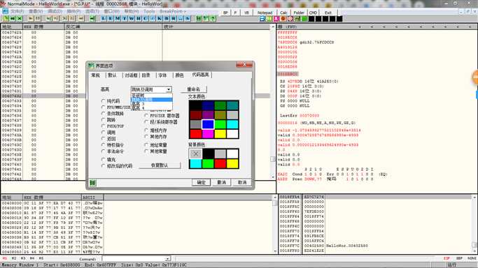Switch to the 常规 tab

(x=95, y=75)
